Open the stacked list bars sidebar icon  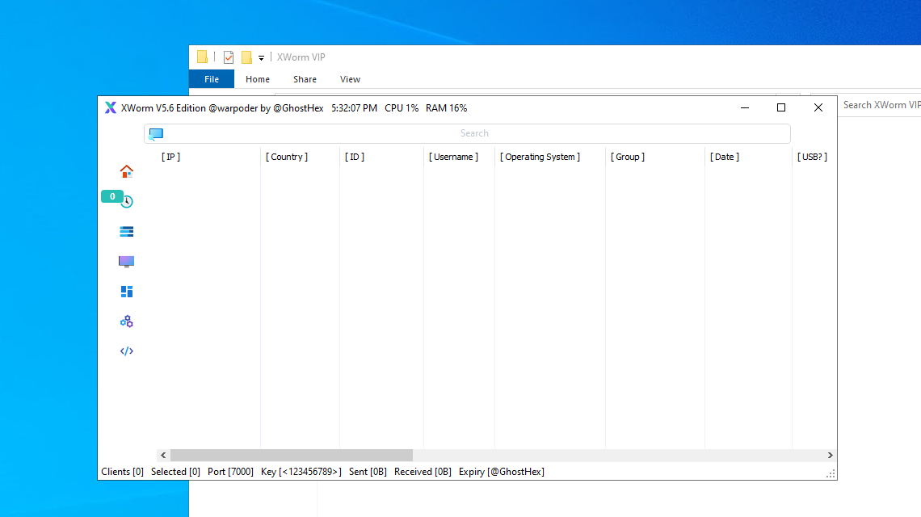[126, 232]
